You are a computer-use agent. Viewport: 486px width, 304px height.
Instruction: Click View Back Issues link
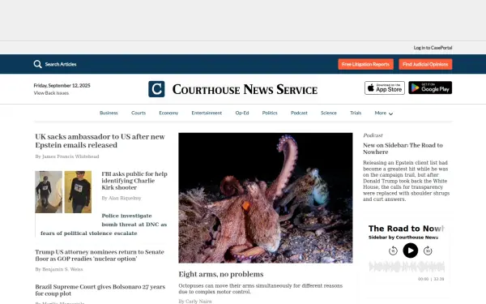click(51, 93)
